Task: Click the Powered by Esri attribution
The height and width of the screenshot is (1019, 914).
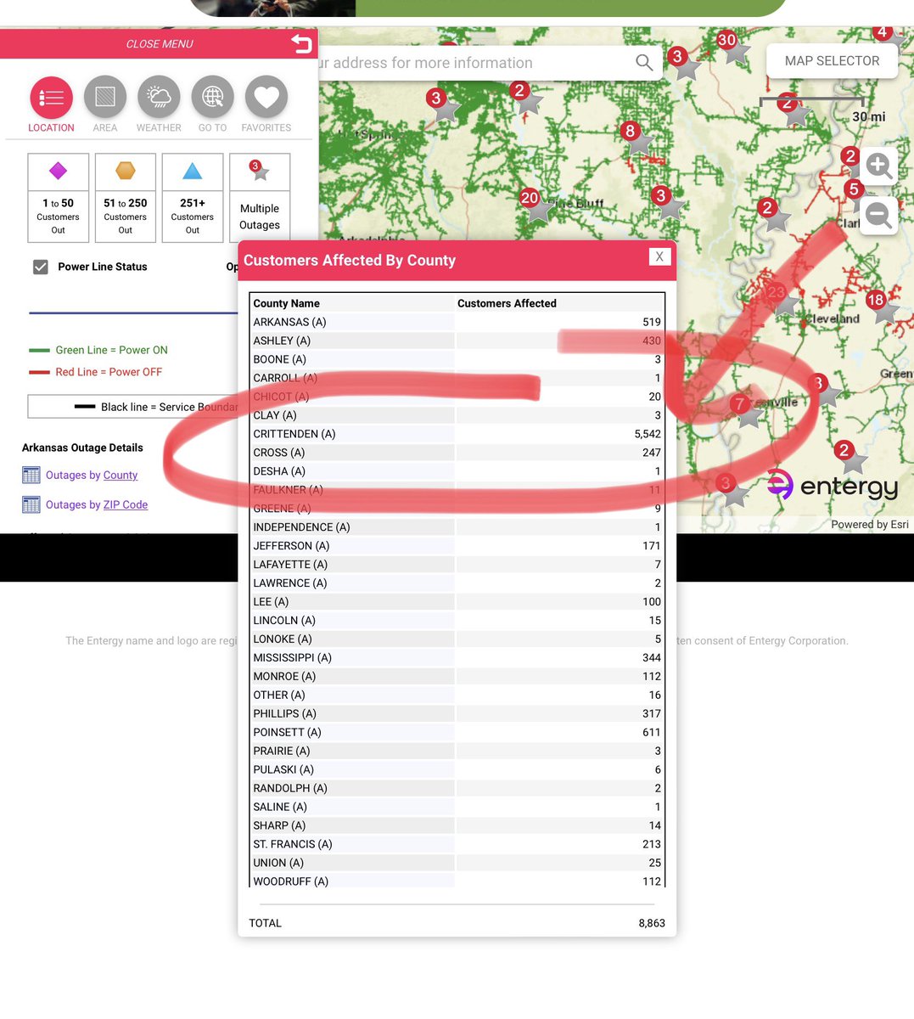Action: (x=870, y=524)
